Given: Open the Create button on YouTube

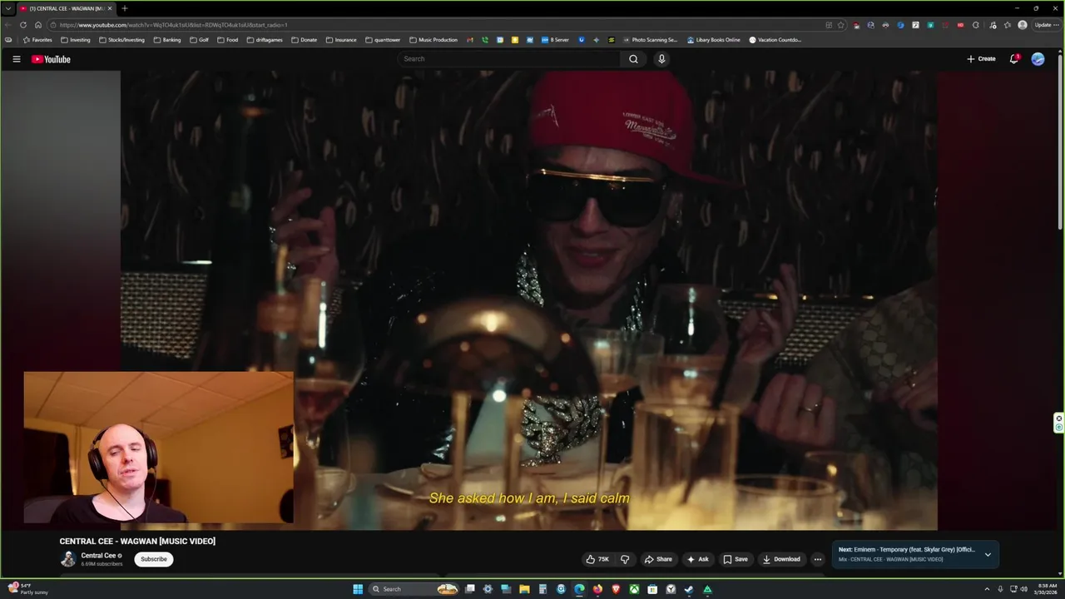Looking at the screenshot, I should click(x=981, y=59).
